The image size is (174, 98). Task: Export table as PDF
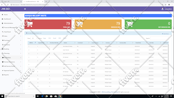pyautogui.click(x=60, y=38)
